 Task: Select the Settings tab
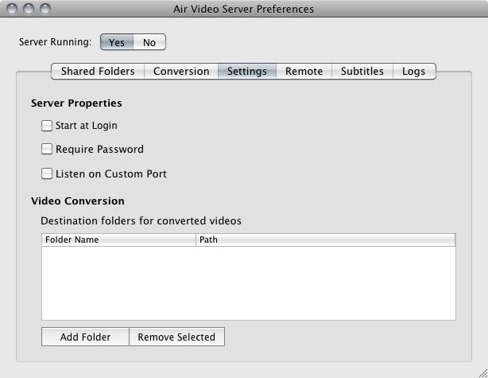(x=247, y=72)
